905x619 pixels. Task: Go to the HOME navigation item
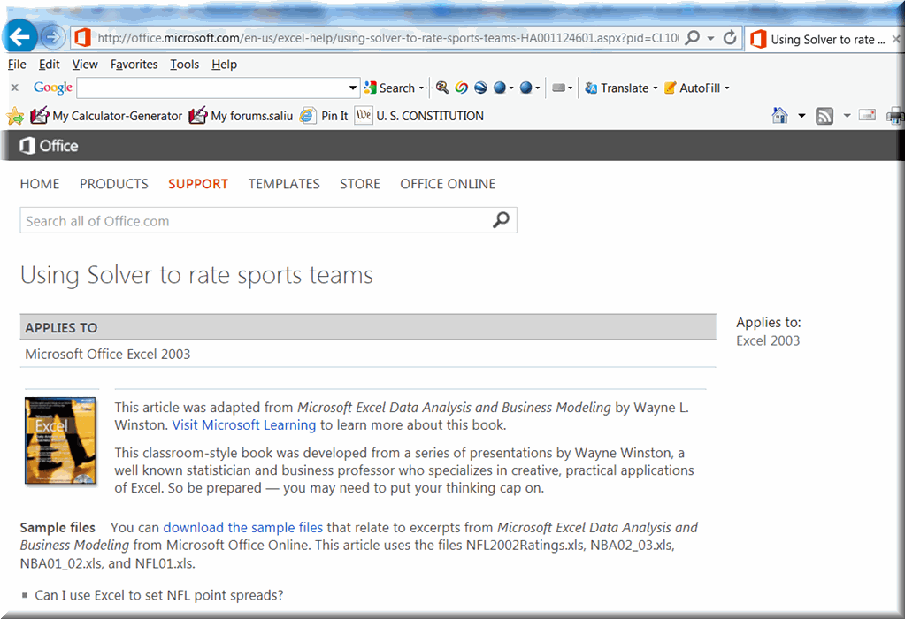tap(40, 184)
